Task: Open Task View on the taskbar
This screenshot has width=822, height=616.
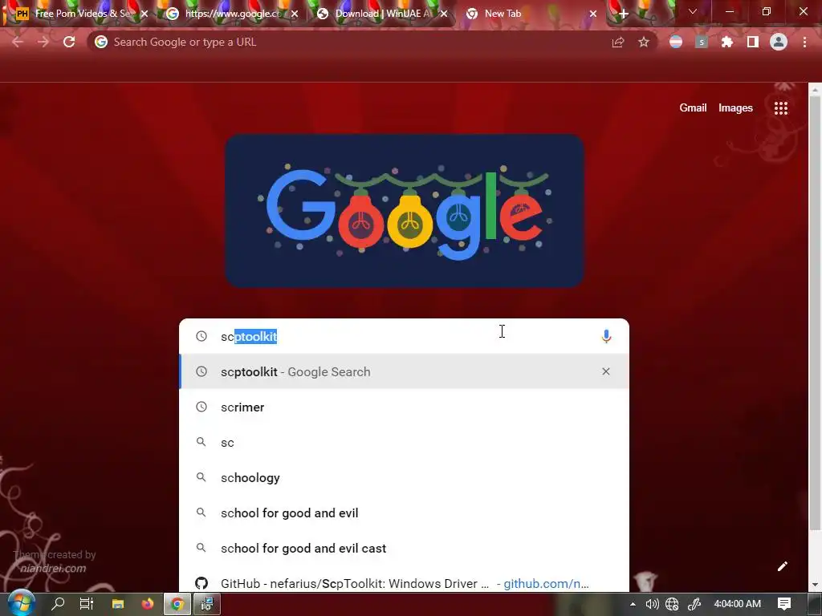Action: point(87,604)
